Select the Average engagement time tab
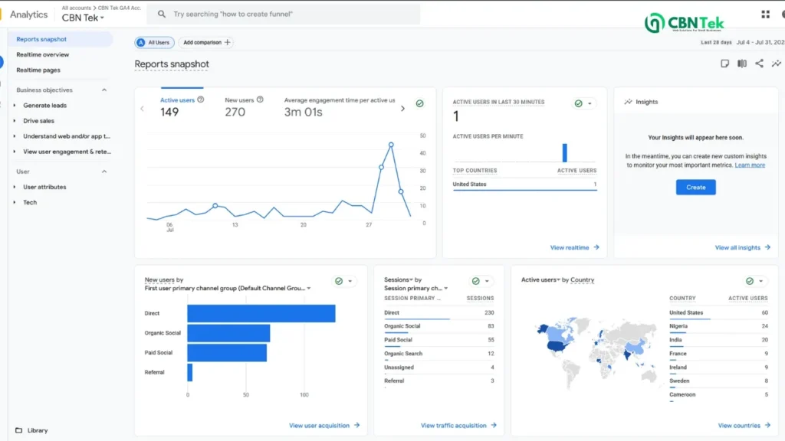 tap(340, 106)
